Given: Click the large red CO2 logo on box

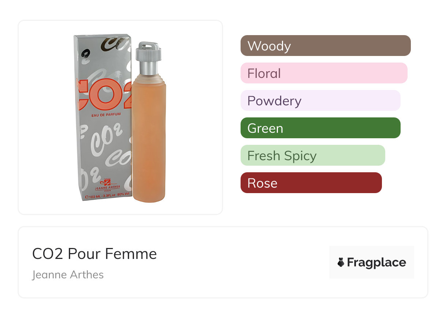Looking at the screenshot, I should click(104, 94).
